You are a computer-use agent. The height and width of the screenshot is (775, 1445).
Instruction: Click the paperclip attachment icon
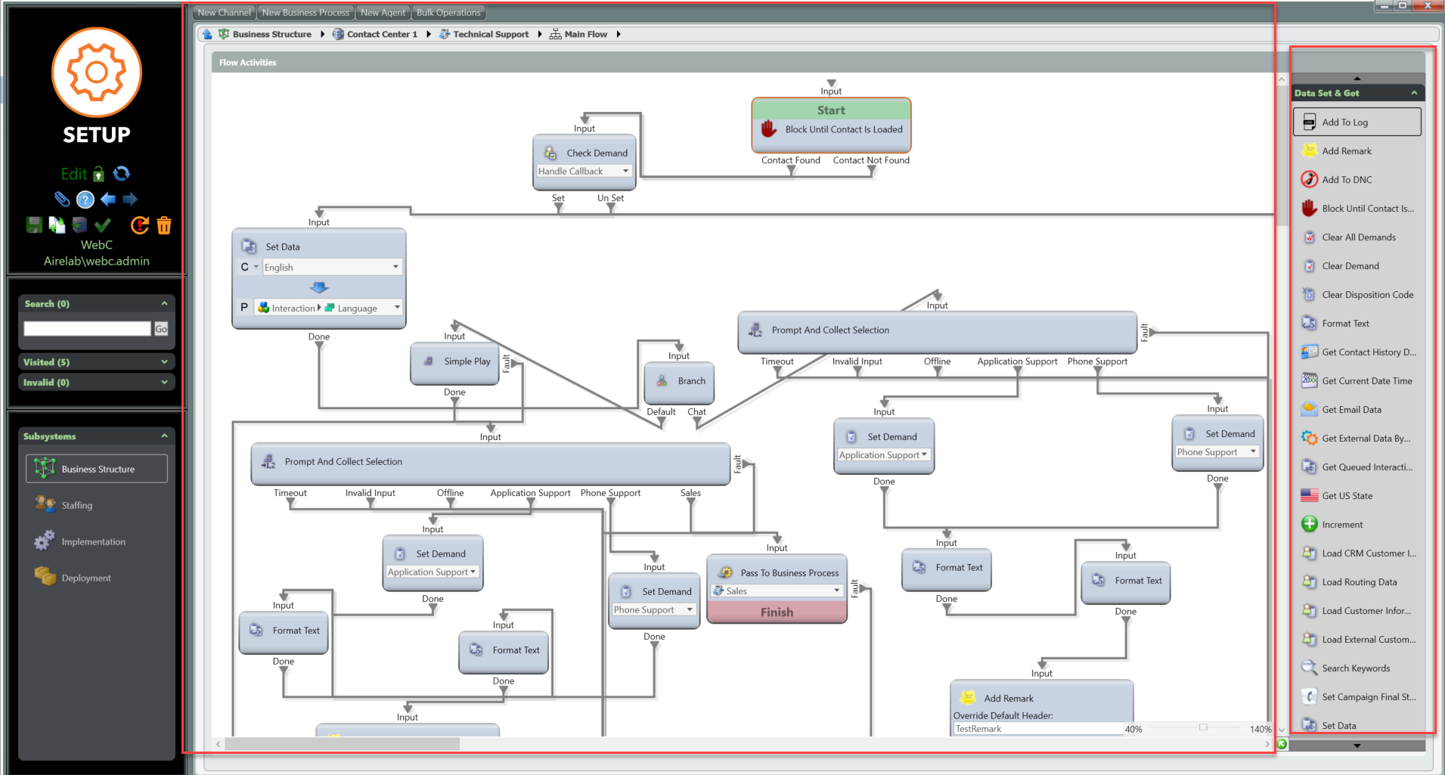[x=62, y=199]
